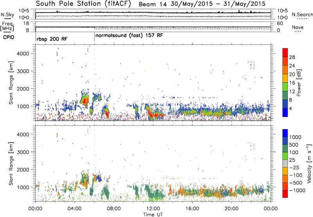
Task: Click the '500' label on the Velocity colorbar
Action: 294,145
